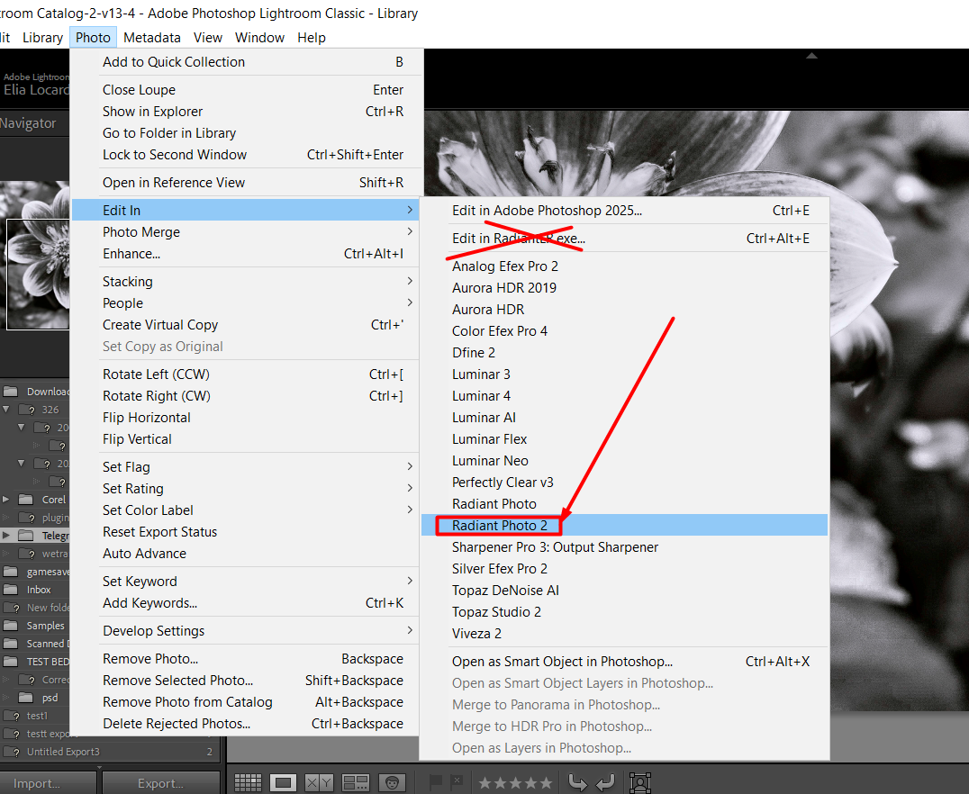969x794 pixels.
Task: Open the View menu
Action: (x=208, y=38)
